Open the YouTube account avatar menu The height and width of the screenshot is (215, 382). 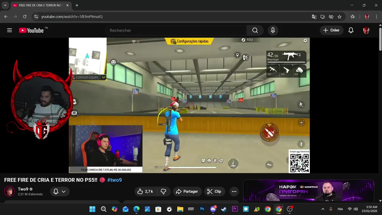coord(366,30)
